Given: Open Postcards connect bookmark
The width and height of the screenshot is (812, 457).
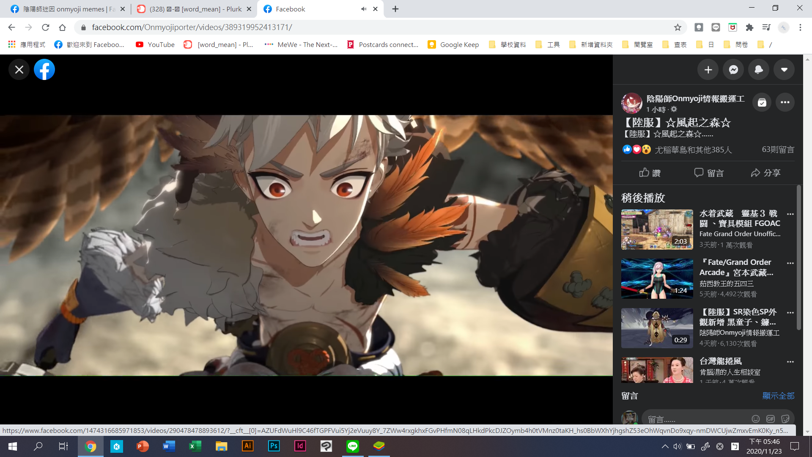Looking at the screenshot, I should (382, 44).
